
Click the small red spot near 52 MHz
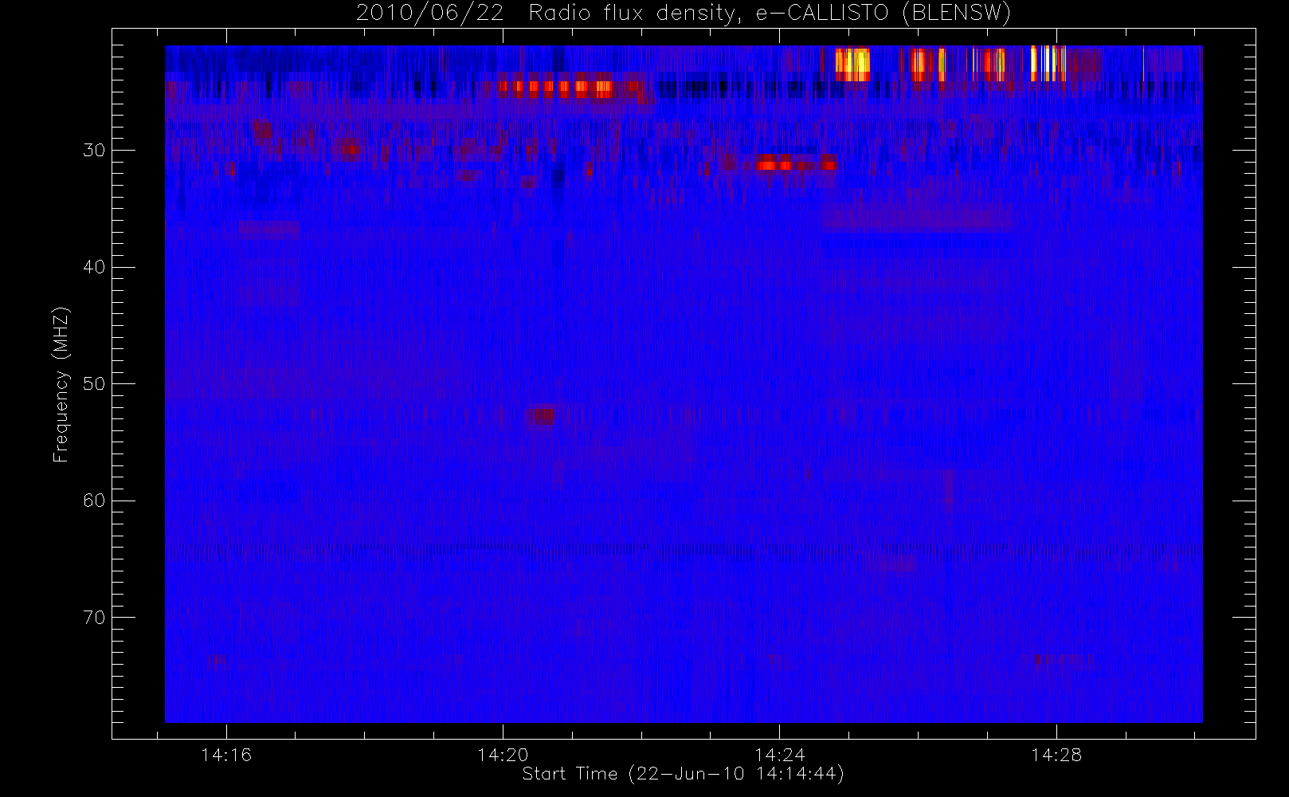tap(539, 416)
